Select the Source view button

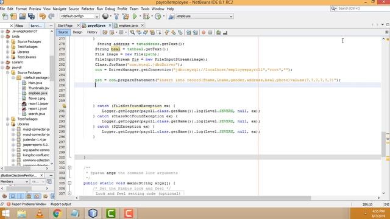[x=63, y=32]
